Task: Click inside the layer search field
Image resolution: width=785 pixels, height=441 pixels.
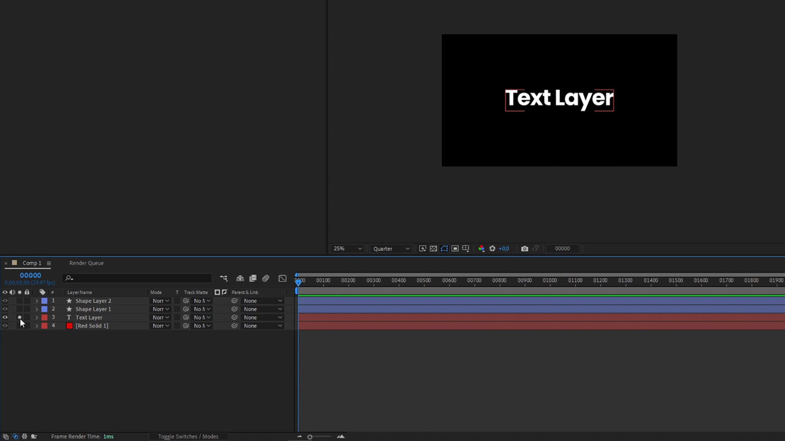Action: click(138, 278)
